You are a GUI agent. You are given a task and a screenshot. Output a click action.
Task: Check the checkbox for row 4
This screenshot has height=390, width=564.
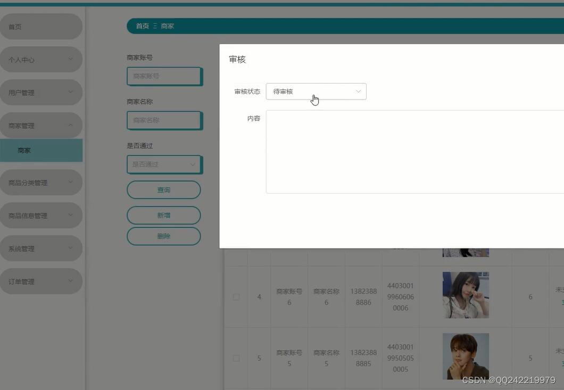point(236,297)
